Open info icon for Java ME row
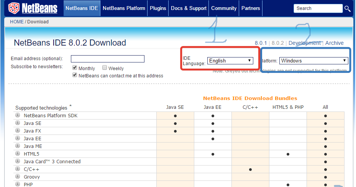This screenshot has width=356, height=187. (18, 146)
